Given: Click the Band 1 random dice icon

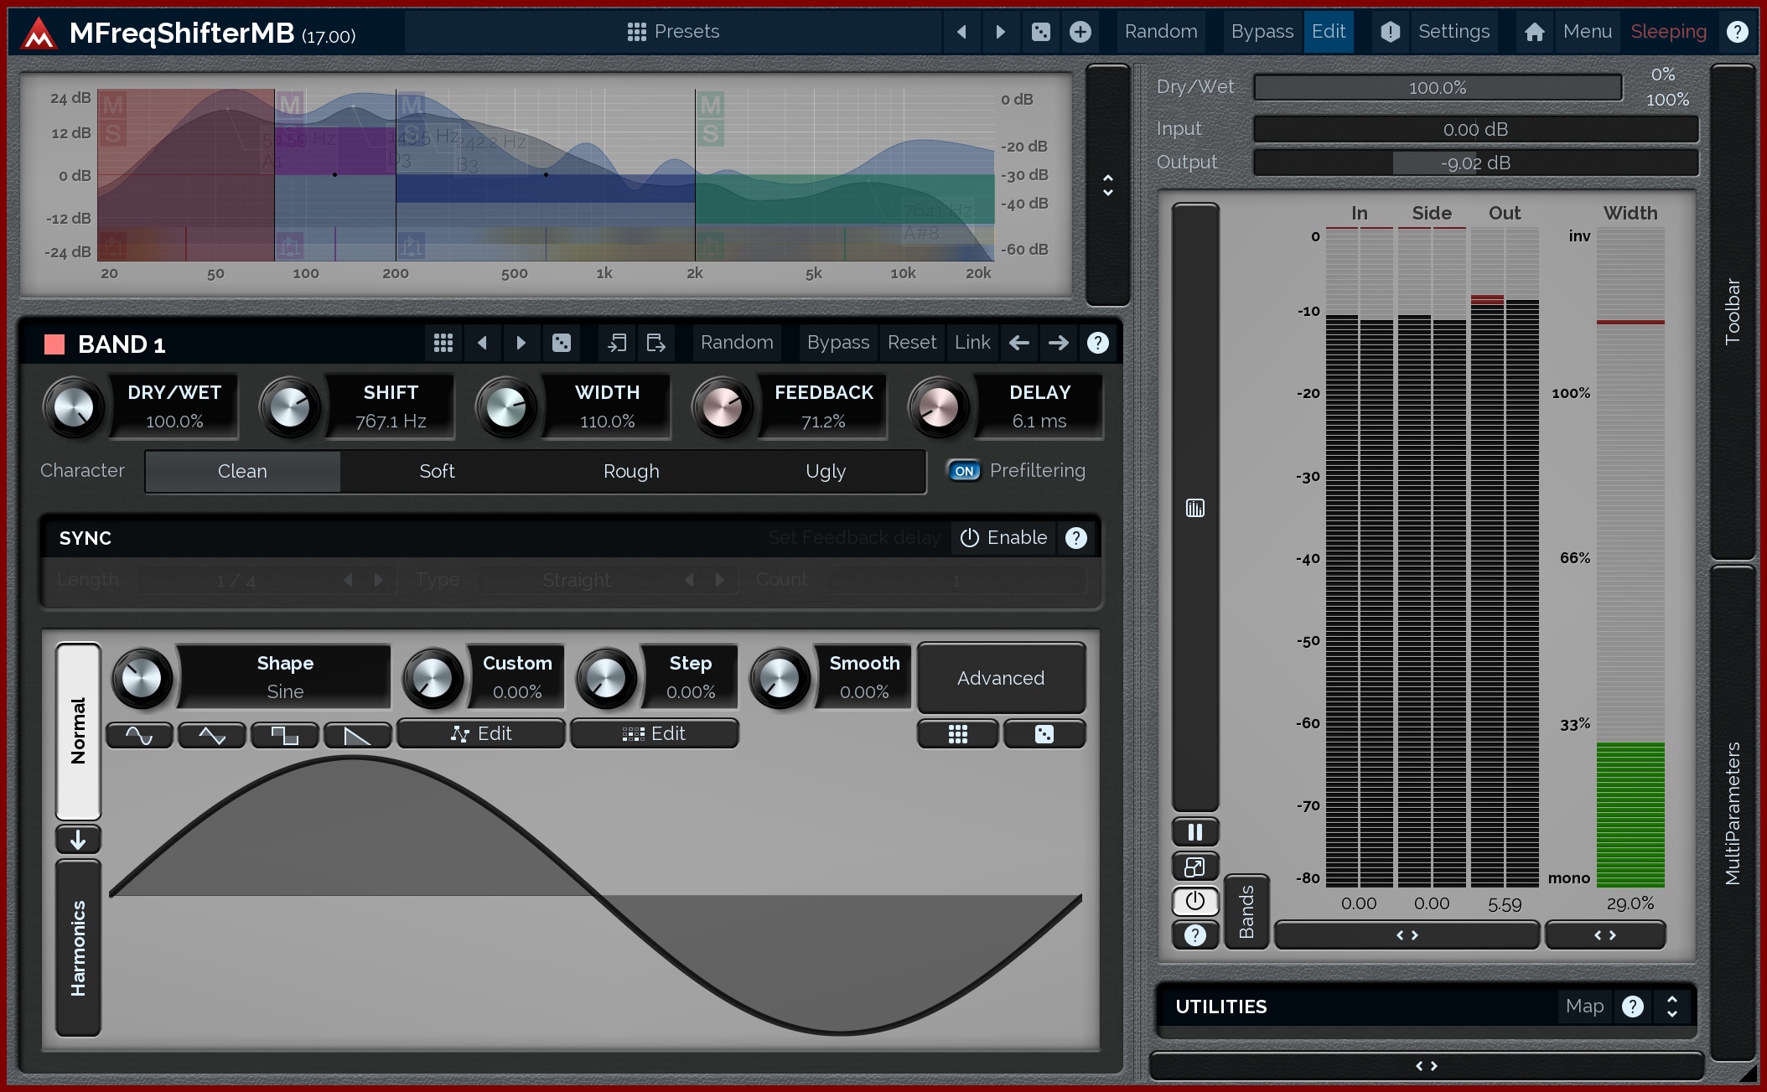Looking at the screenshot, I should (x=561, y=343).
